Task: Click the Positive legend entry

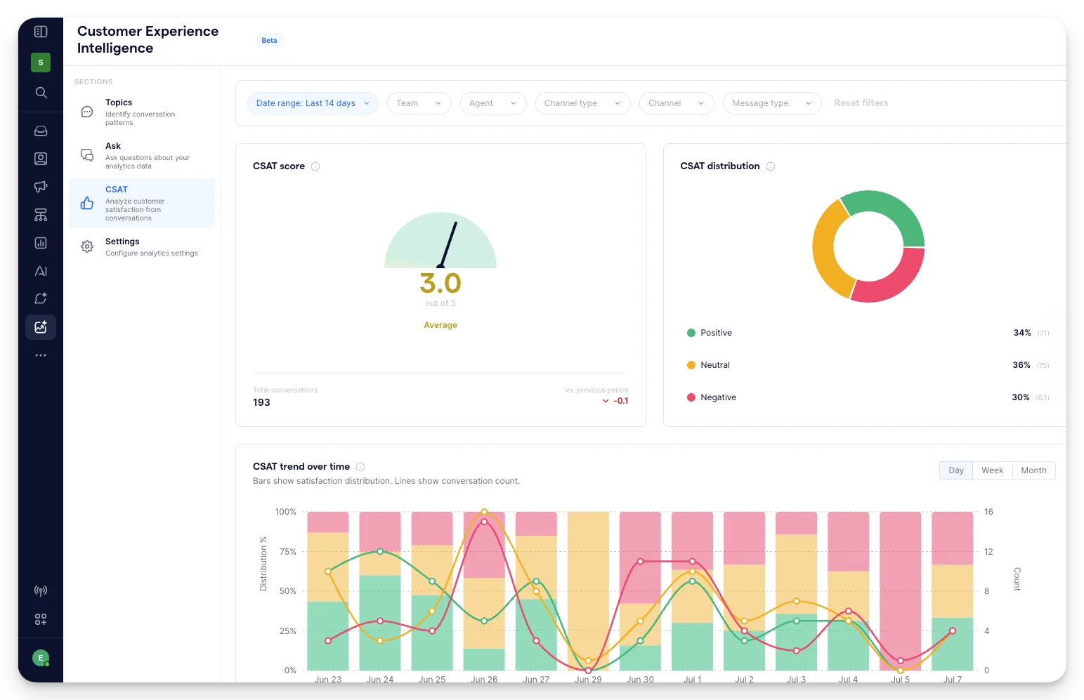Action: tap(710, 333)
